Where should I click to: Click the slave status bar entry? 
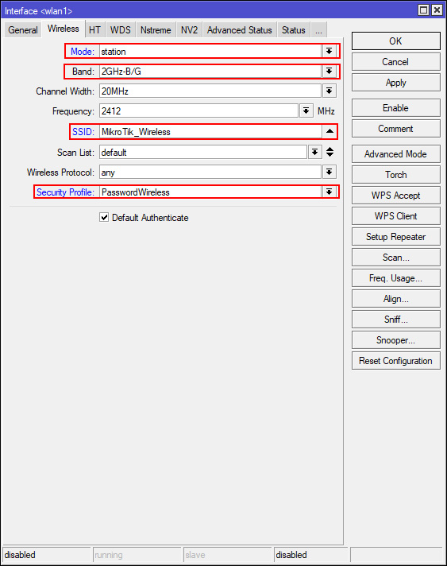coord(227,554)
